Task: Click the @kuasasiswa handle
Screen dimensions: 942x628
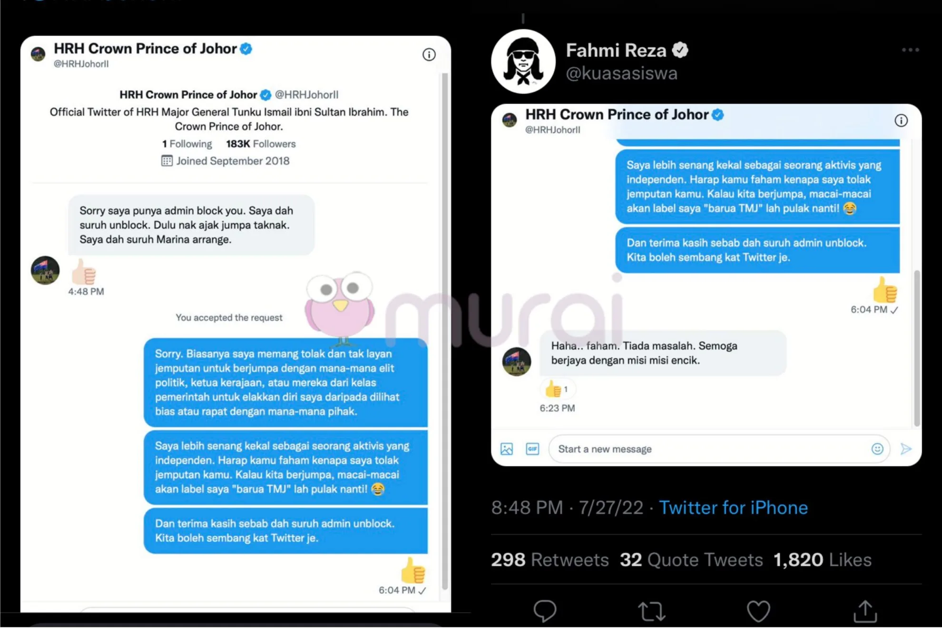Action: (621, 73)
